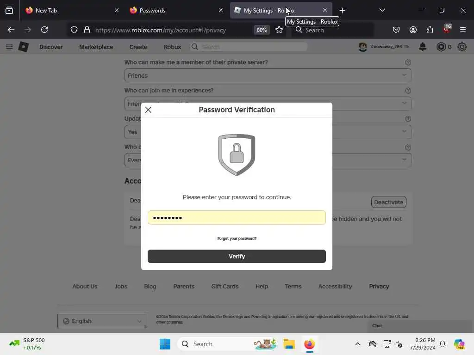474x355 pixels.
Task: Open the Firefox application menu
Action: tap(463, 30)
